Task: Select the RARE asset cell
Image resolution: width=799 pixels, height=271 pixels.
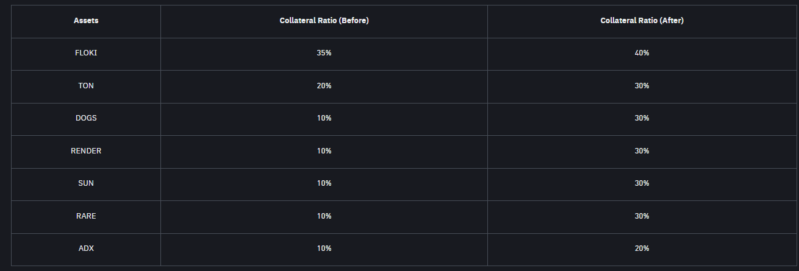Action: [x=86, y=216]
